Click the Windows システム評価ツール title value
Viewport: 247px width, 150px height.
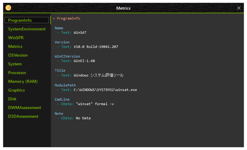click(x=98, y=75)
